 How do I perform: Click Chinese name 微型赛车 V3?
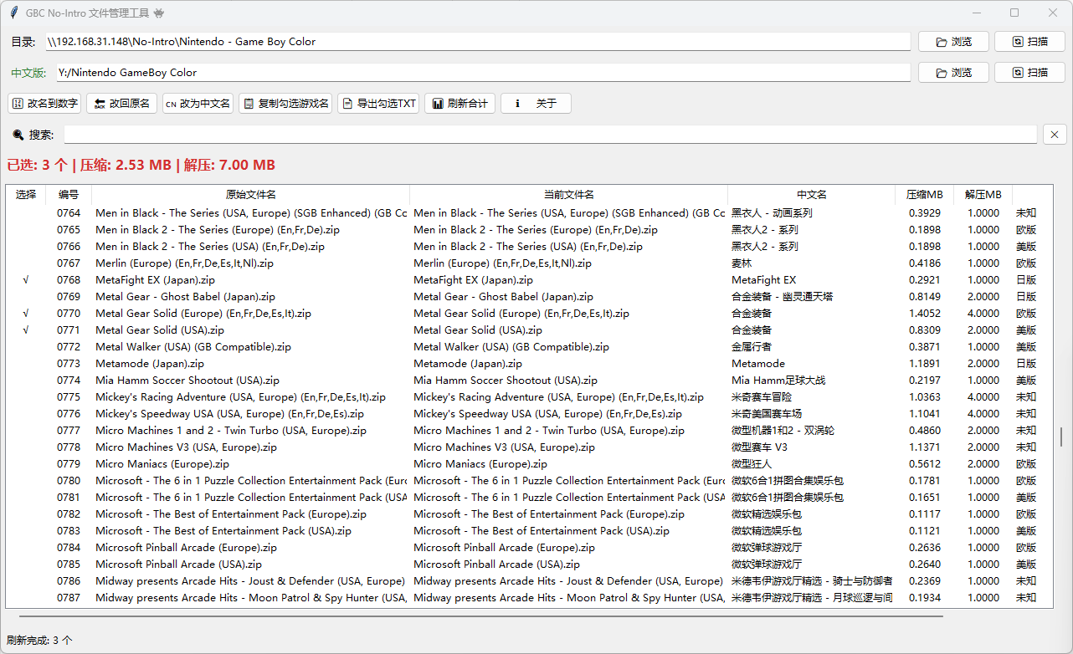click(760, 447)
